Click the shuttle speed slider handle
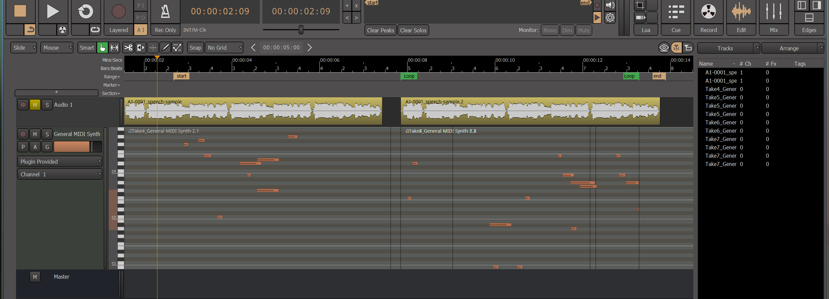The height and width of the screenshot is (299, 829). tap(301, 30)
